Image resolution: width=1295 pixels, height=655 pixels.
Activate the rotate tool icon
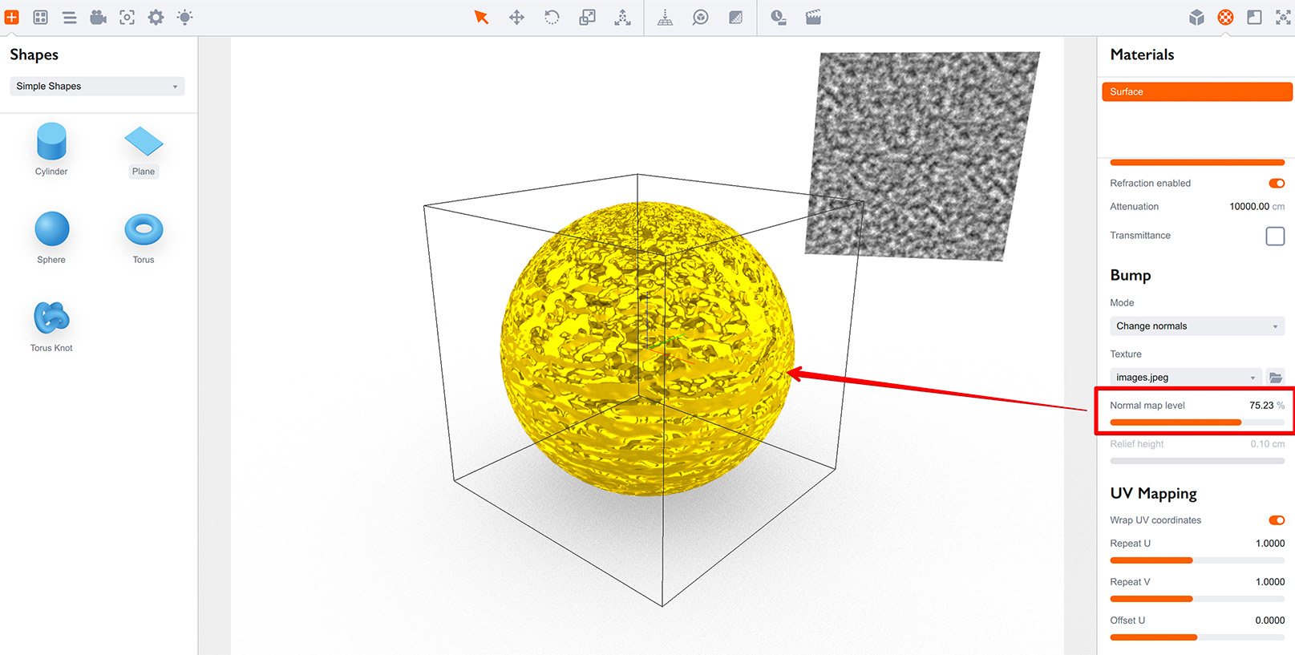click(552, 17)
